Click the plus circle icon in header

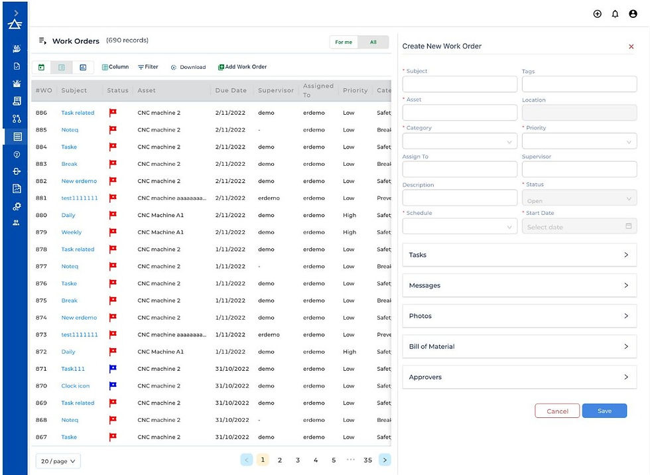(x=598, y=14)
